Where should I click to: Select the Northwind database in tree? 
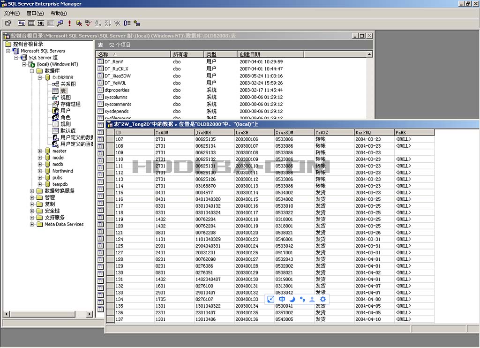[63, 171]
